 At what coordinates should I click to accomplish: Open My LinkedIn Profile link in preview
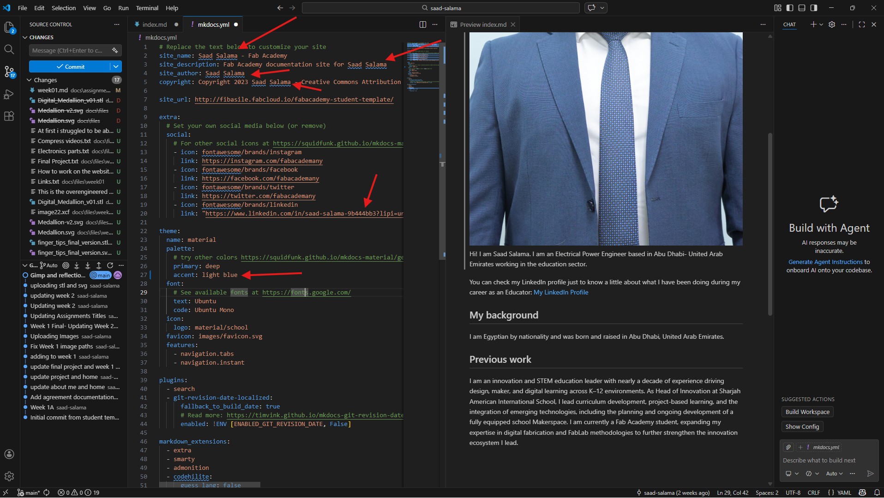click(561, 293)
